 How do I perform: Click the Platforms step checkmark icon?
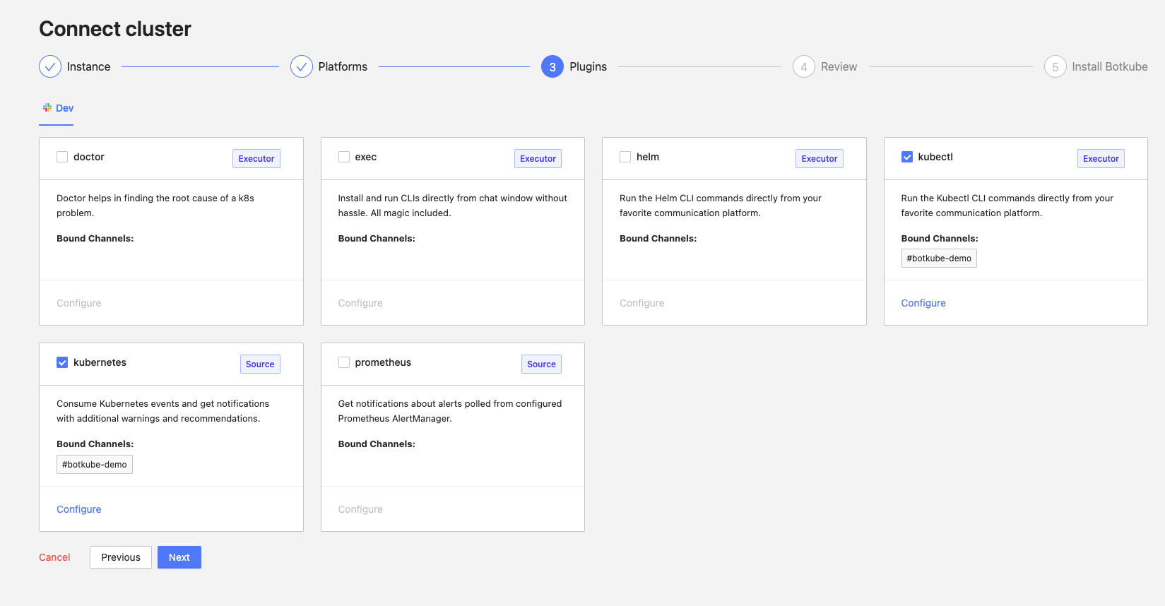pyautogui.click(x=302, y=66)
